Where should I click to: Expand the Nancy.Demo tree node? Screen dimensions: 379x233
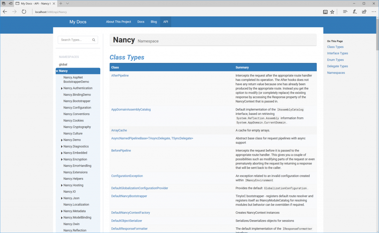tap(62, 140)
